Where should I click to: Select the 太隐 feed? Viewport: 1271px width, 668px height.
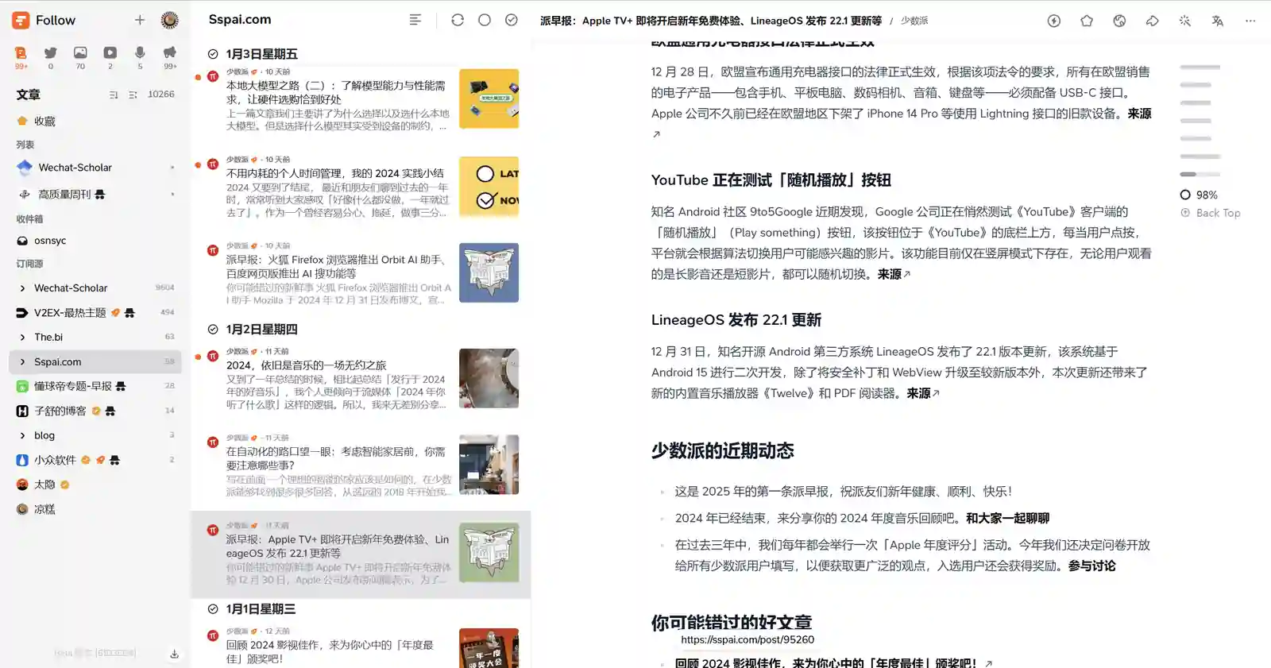point(95,485)
